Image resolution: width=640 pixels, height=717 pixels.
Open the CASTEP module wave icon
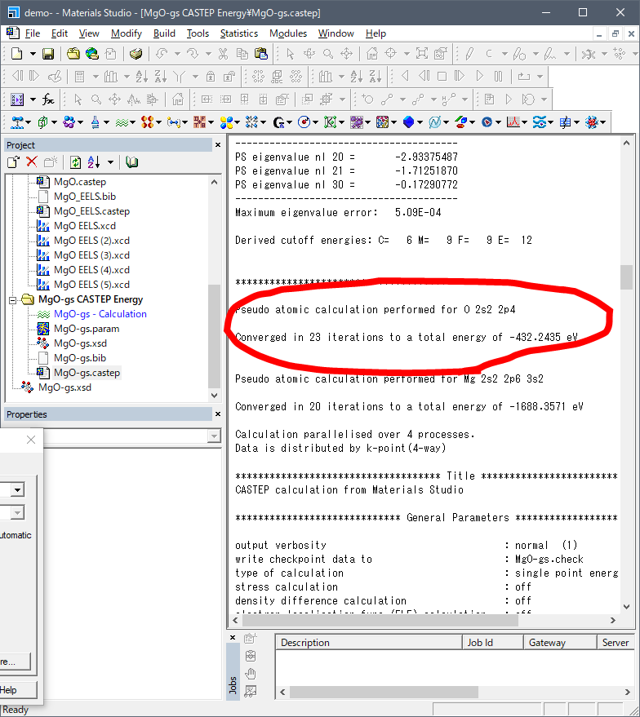coord(122,122)
